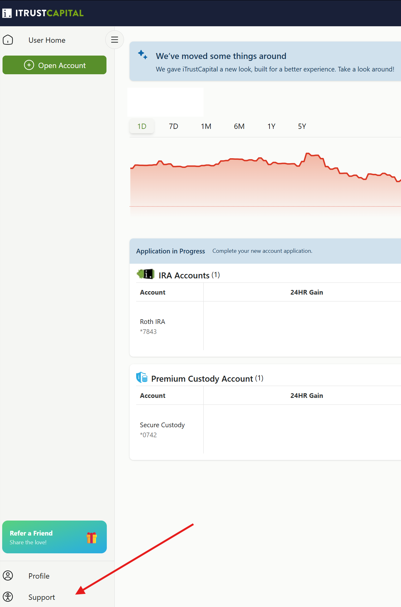Switch the chart to 1M
The width and height of the screenshot is (401, 607).
(x=206, y=126)
